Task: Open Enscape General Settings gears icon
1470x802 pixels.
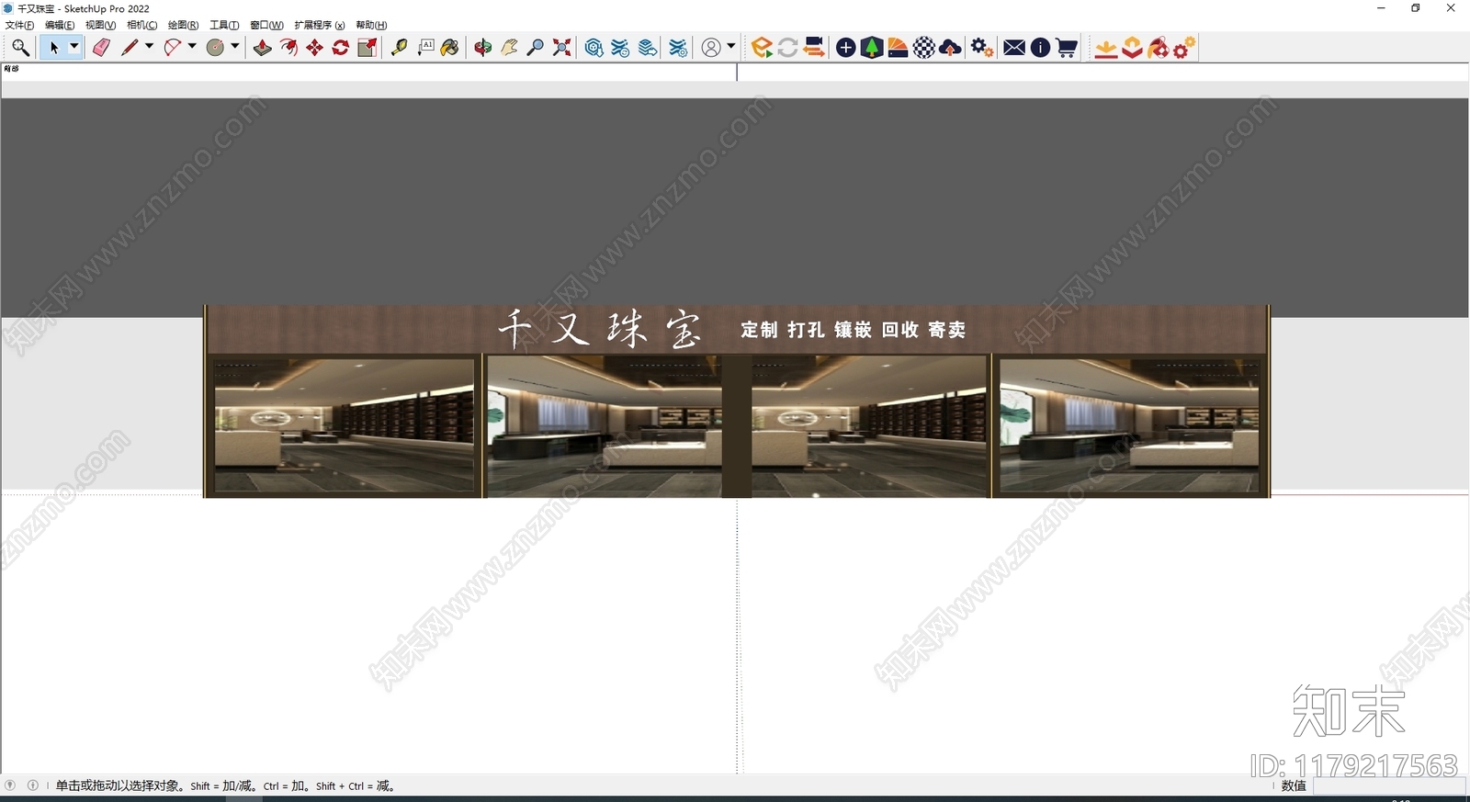Action: [982, 48]
